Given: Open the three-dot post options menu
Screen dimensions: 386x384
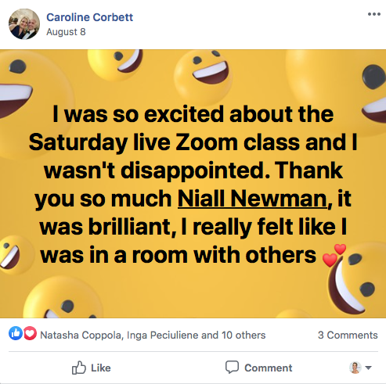Looking at the screenshot, I should (373, 14).
